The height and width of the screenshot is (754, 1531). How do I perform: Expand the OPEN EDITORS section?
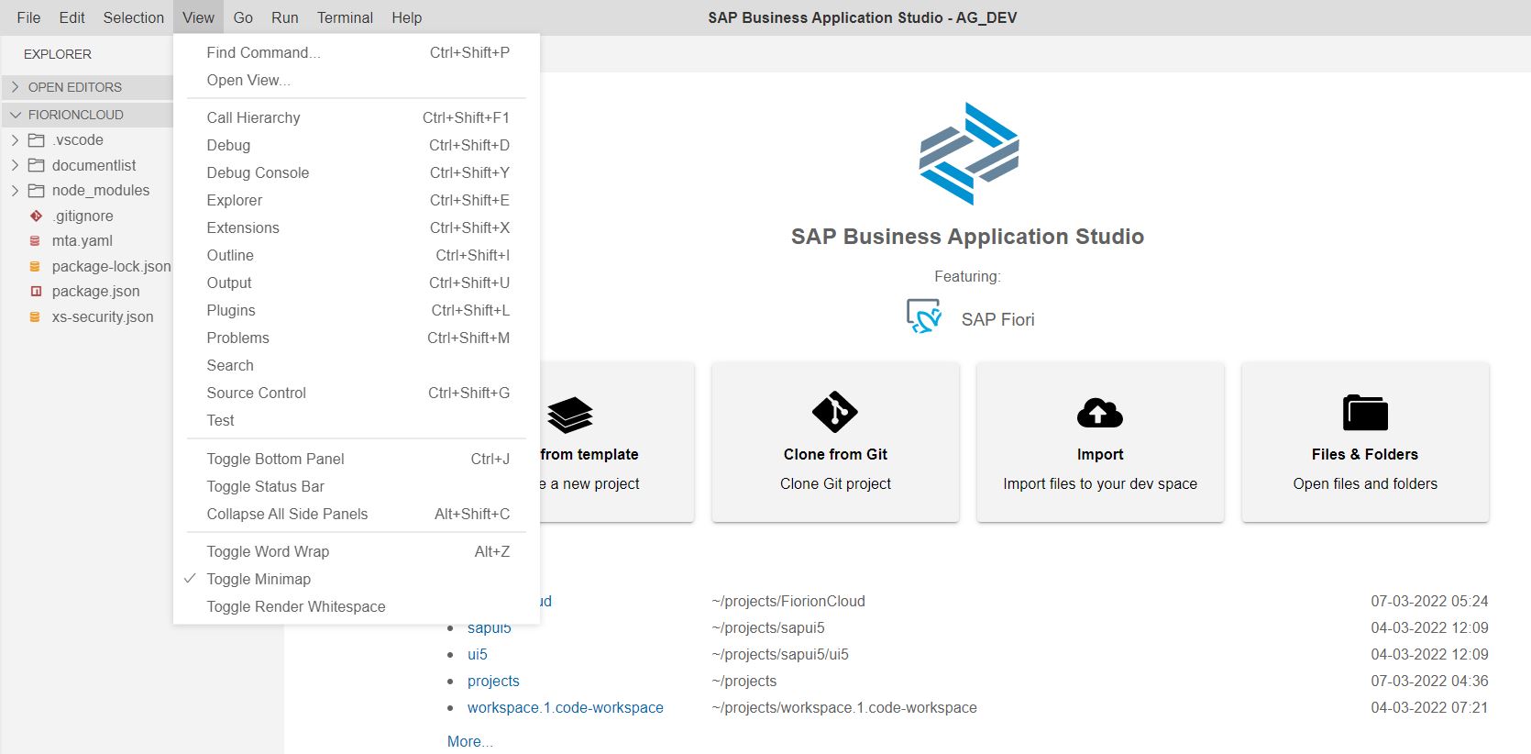[16, 87]
